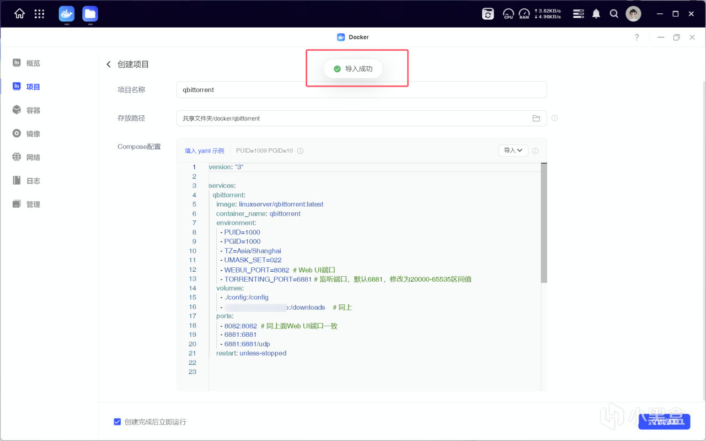Screen dimensions: 706x441
Task: Toggle the 创建完成后立即运行 checkbox
Action: pos(117,422)
